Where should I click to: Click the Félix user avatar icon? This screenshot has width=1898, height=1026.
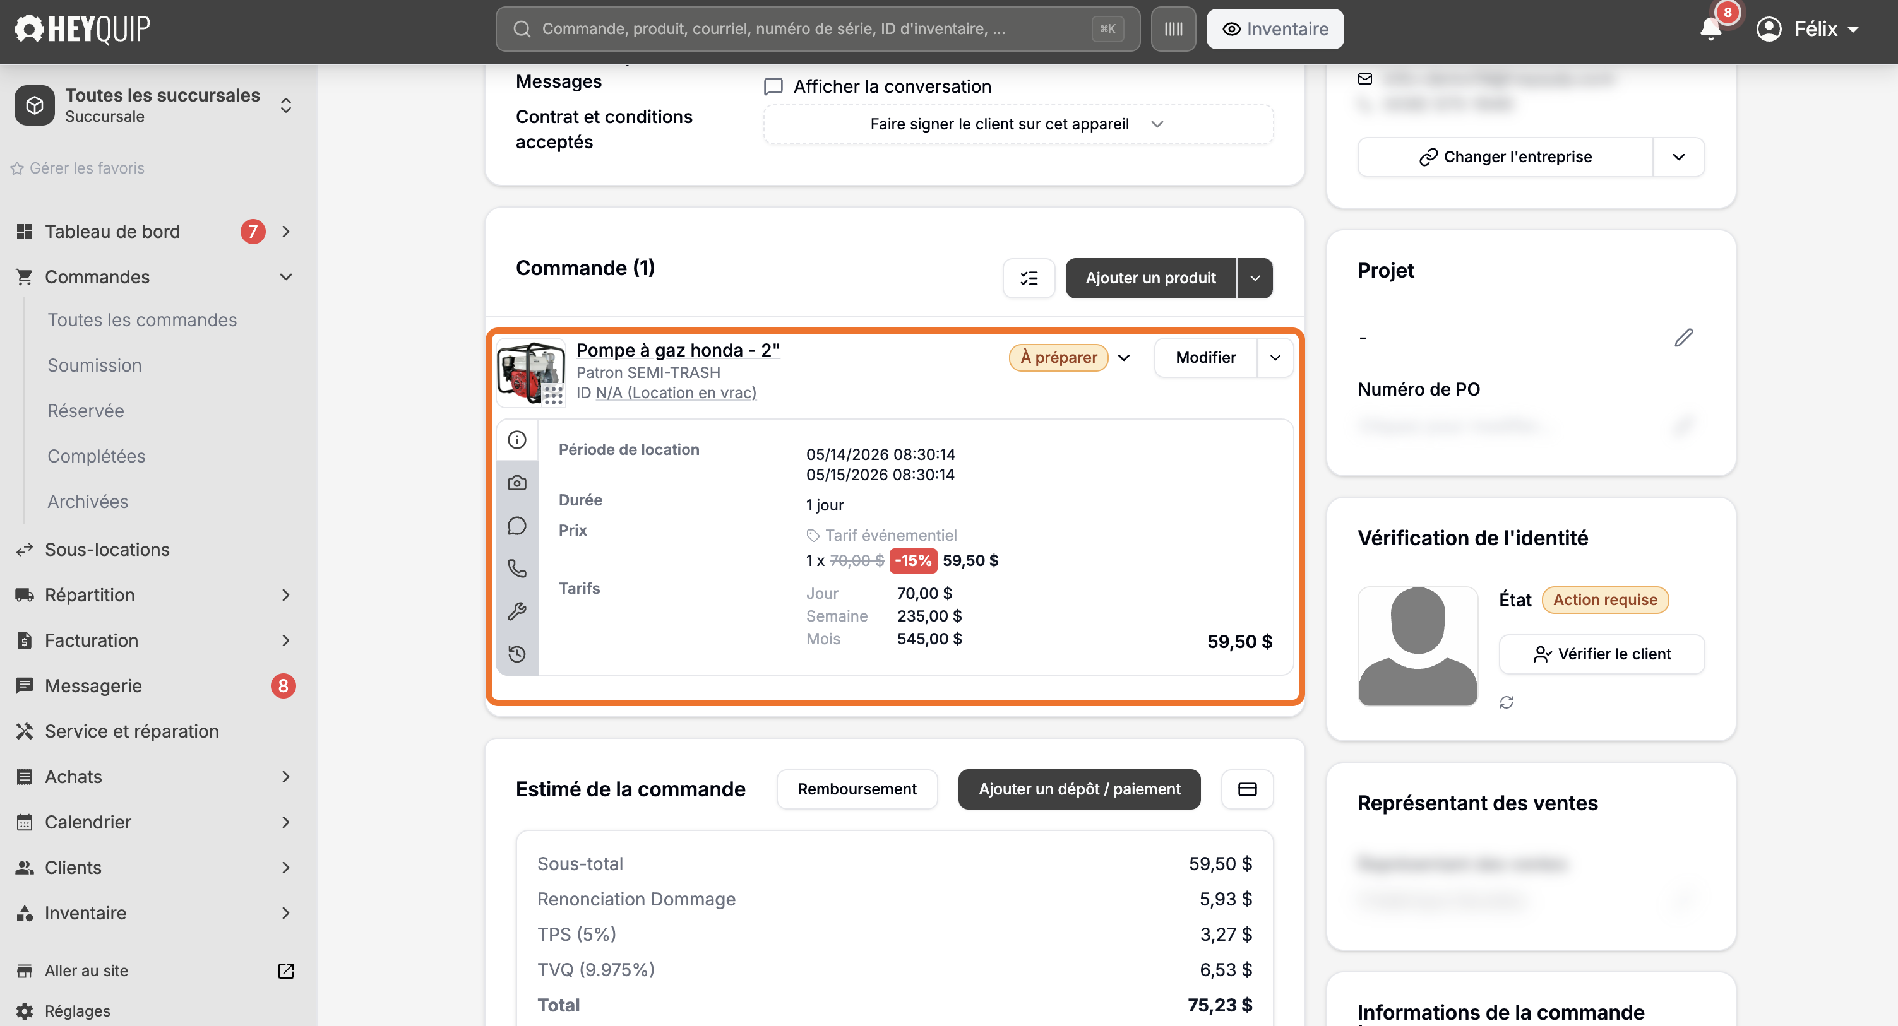point(1769,29)
